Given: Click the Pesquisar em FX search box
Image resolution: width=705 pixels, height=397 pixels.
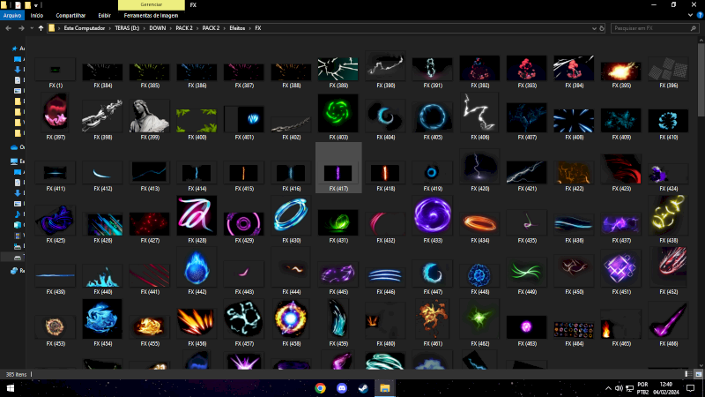Looking at the screenshot, I should (652, 28).
